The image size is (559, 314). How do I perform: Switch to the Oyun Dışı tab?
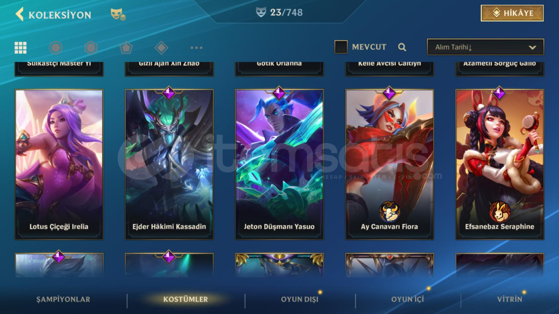click(300, 299)
